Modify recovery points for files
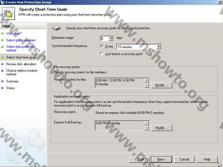The height and width of the screenshot is (167, 223). (x=162, y=85)
